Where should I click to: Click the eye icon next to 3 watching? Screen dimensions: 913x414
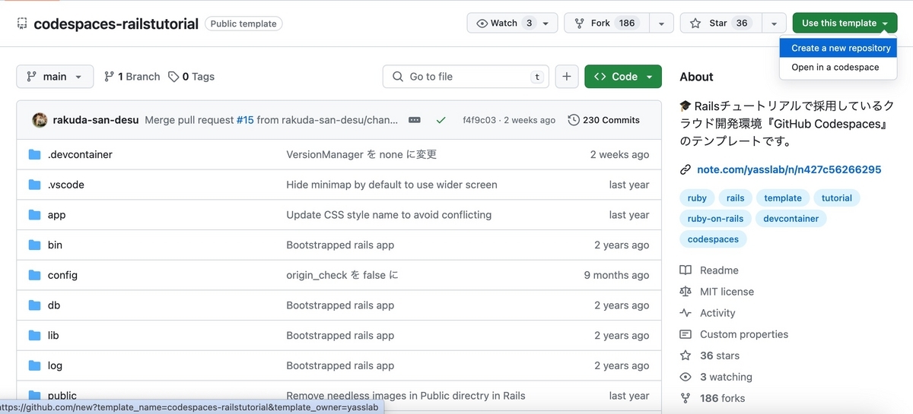point(686,377)
